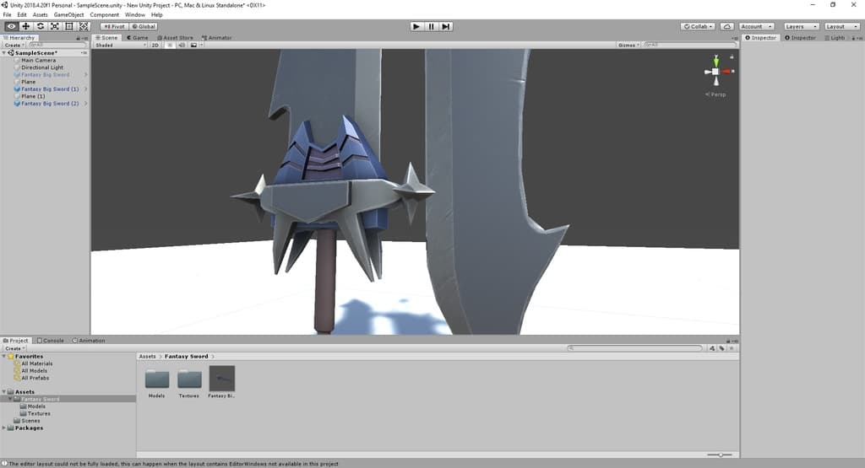Switch to the Asset Store tab
865x468 pixels.
(177, 37)
